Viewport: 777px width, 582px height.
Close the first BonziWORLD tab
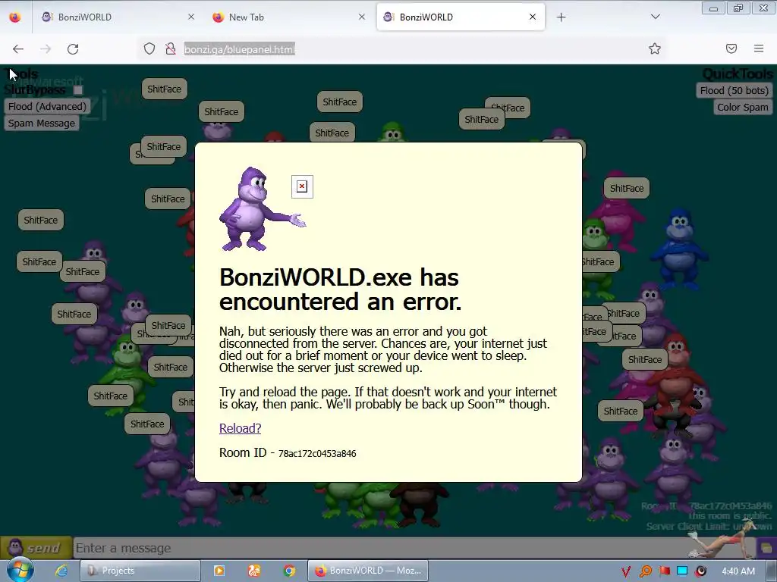pos(191,17)
